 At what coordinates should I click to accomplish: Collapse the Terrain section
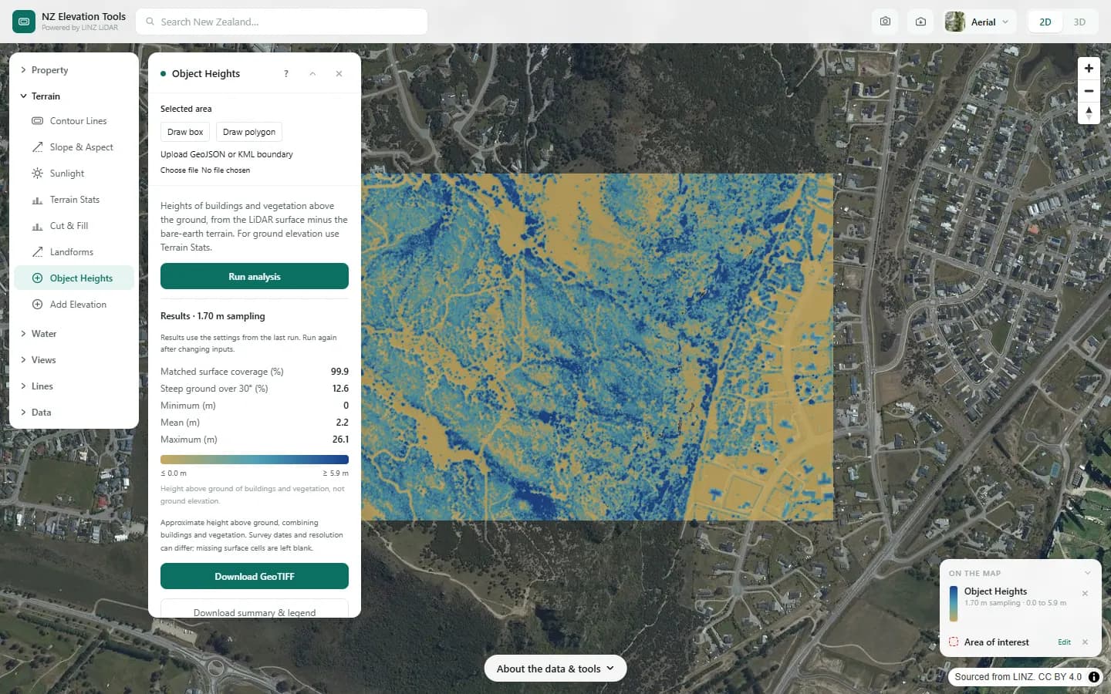[x=74, y=96]
